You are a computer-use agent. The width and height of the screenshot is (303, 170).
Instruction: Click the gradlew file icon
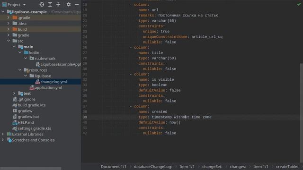pos(15,111)
